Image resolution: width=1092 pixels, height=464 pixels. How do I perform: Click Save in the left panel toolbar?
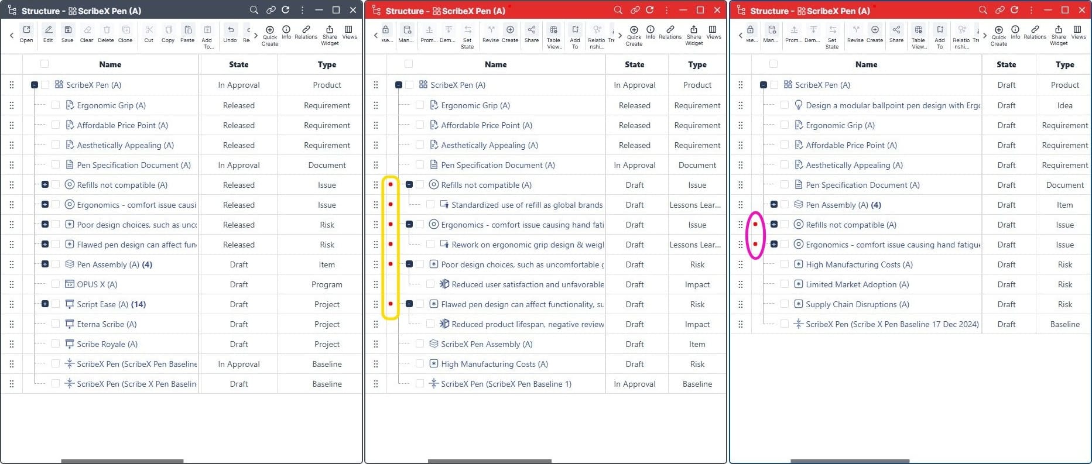[67, 33]
